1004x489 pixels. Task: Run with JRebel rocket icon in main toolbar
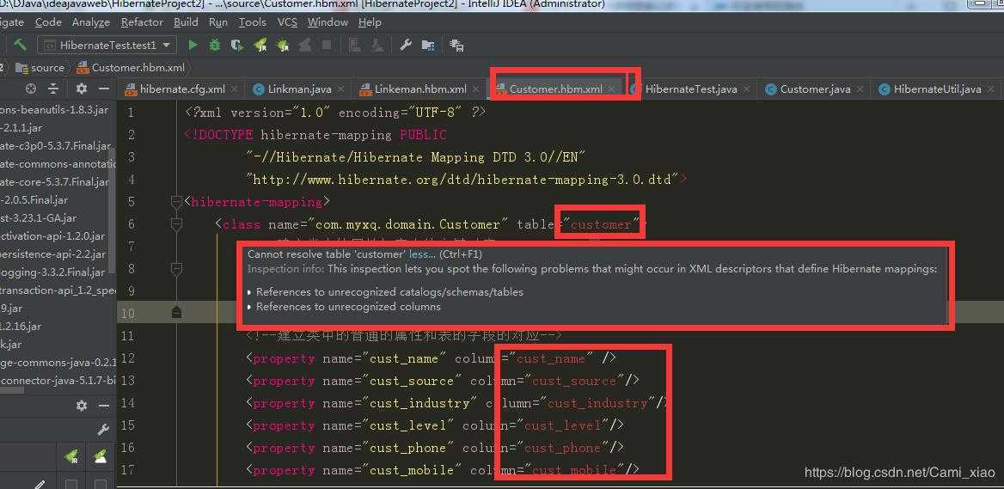[x=260, y=45]
